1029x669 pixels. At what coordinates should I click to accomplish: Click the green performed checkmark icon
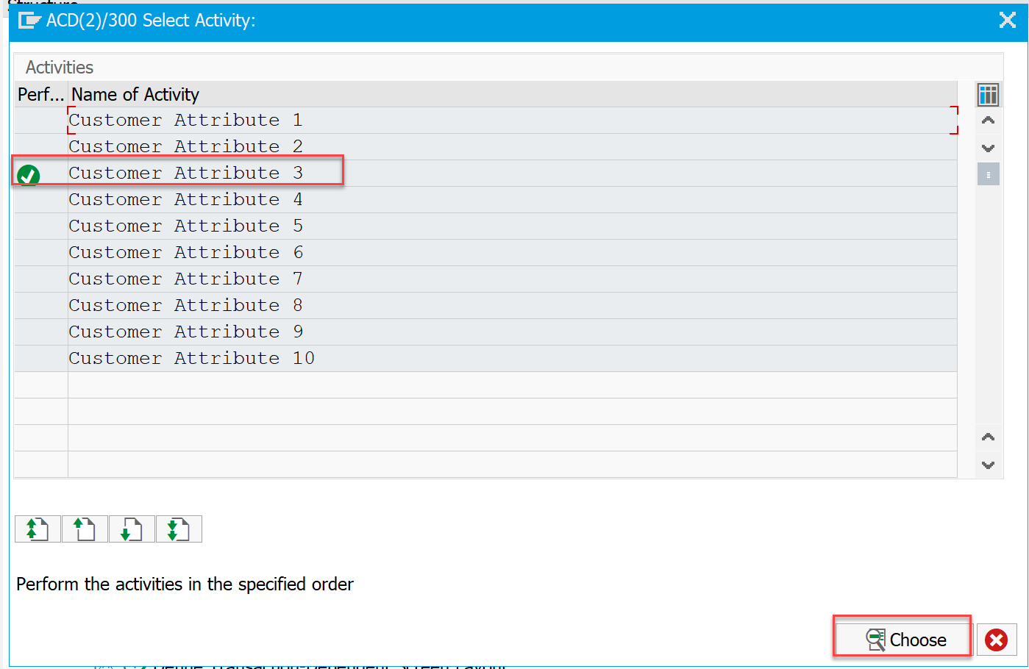pos(29,175)
